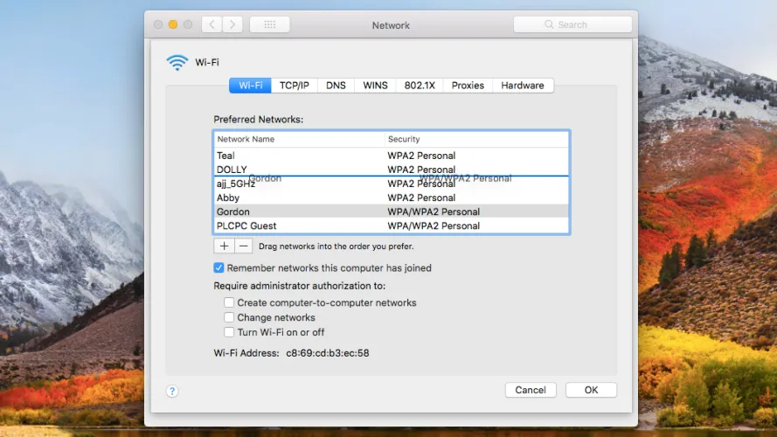Viewport: 777px width, 437px height.
Task: Click the minus button to remove network
Action: (244, 246)
